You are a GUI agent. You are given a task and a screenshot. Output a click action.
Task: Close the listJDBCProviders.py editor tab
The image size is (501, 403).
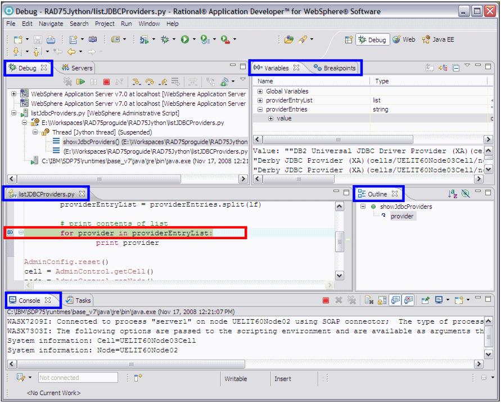tap(82, 194)
